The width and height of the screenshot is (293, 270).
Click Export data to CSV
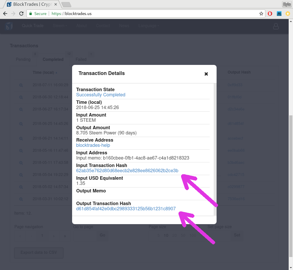click(x=39, y=252)
